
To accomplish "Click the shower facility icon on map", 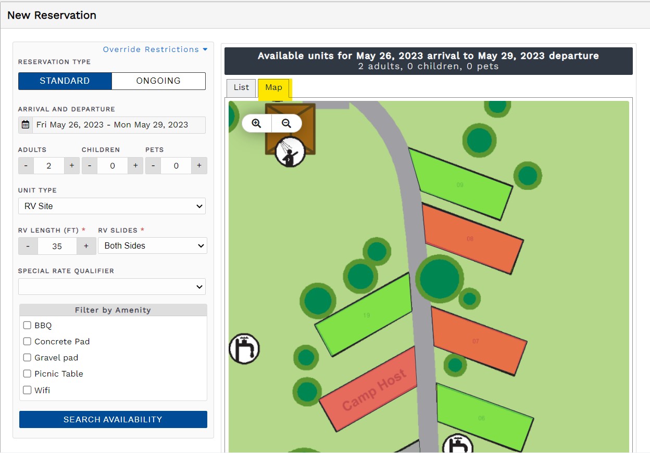I will click(290, 152).
